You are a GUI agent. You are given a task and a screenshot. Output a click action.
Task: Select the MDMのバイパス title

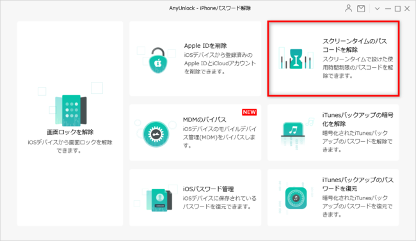click(205, 120)
